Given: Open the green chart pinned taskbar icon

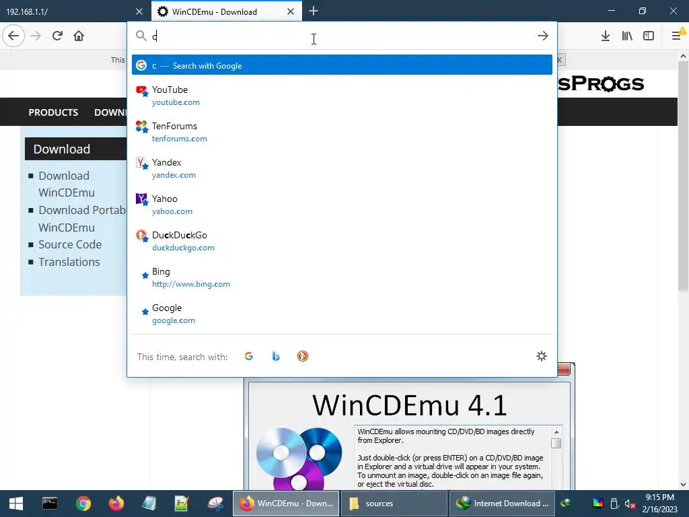Looking at the screenshot, I should (182, 504).
